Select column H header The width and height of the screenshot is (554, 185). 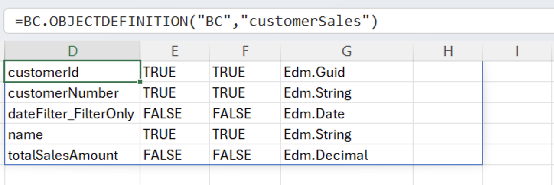click(x=448, y=51)
